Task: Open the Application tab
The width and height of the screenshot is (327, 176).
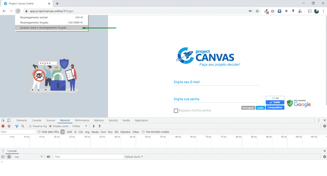Action: point(141,120)
